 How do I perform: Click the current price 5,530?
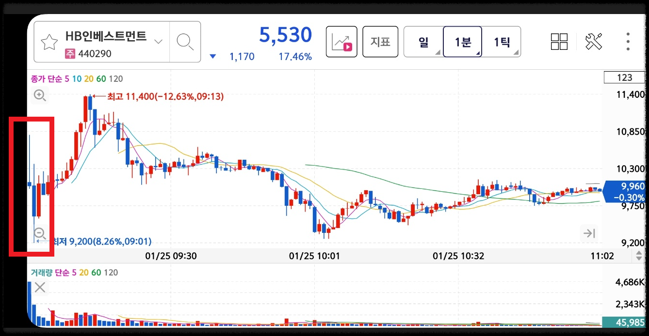click(285, 35)
